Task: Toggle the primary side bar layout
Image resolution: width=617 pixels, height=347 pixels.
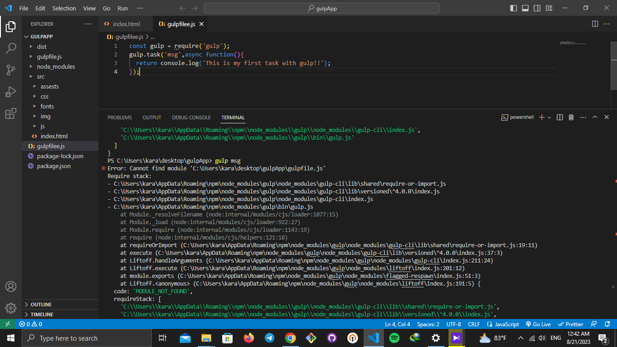Action: 514,8
